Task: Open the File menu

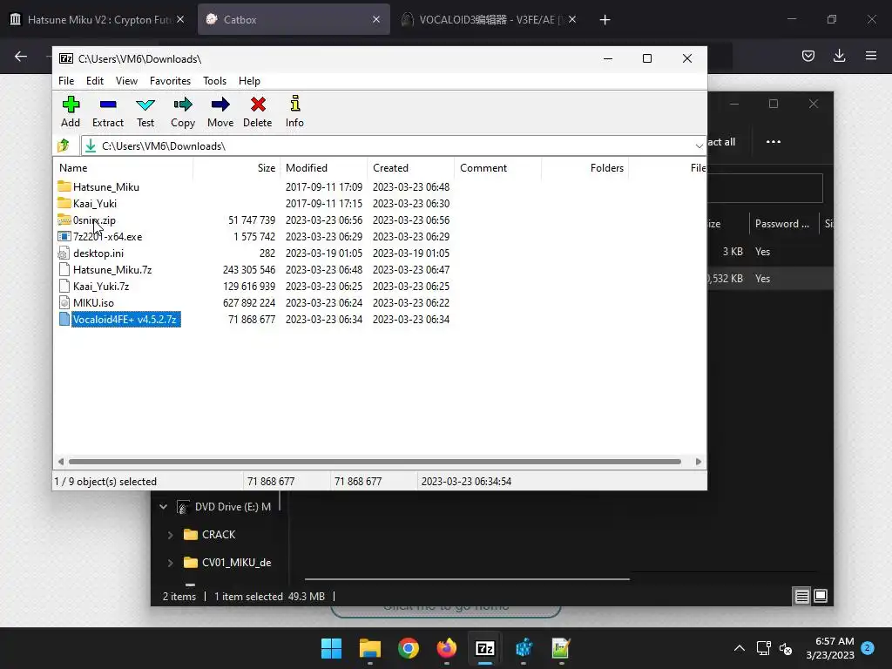Action: (66, 81)
